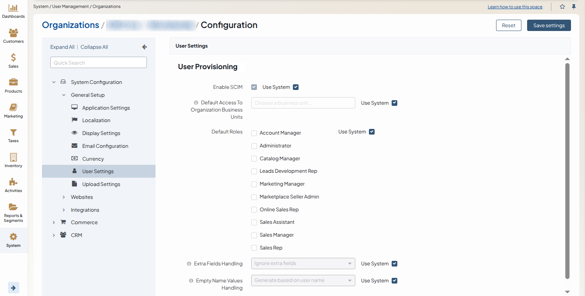Click the Sales dollar icon
This screenshot has height=296, width=585.
tap(13, 57)
